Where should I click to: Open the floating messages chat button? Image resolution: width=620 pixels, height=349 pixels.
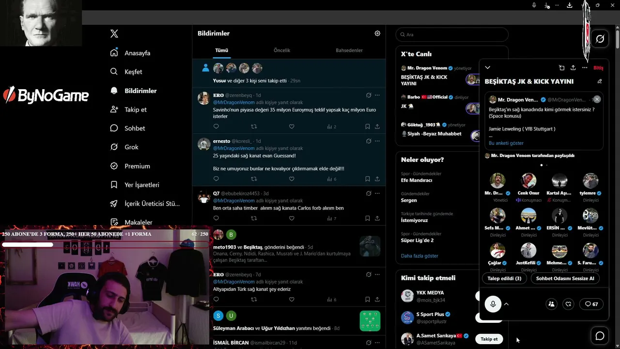[x=600, y=336]
